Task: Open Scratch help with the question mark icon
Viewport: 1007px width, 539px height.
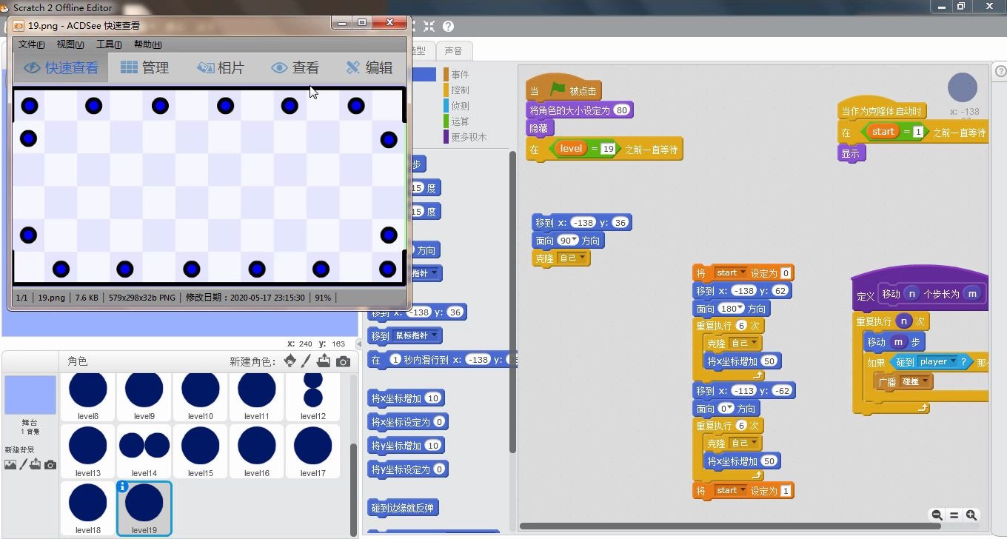Action: coord(447,25)
